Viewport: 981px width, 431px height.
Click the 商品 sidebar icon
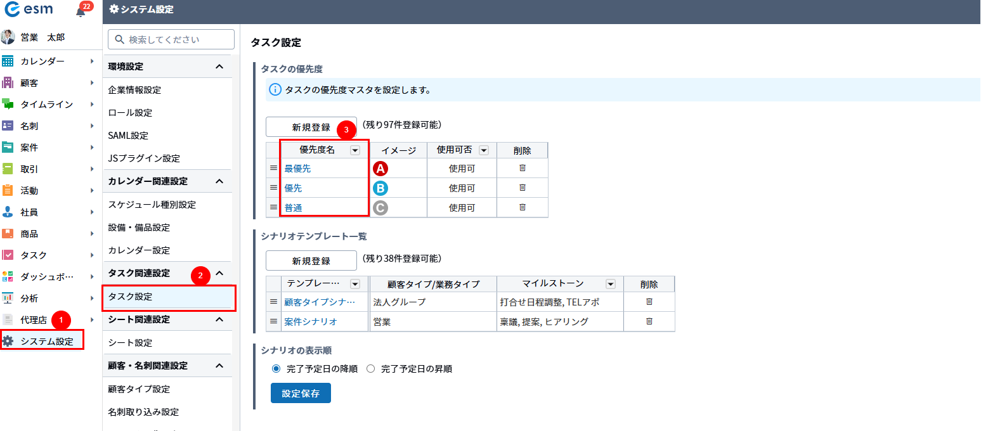[x=8, y=233]
